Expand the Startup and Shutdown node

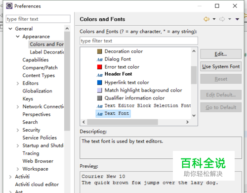click(18, 145)
